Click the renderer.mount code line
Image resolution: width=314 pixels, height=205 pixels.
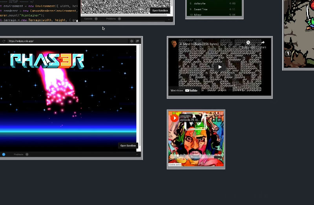(22, 15)
